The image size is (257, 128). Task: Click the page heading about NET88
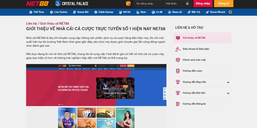[96, 29]
